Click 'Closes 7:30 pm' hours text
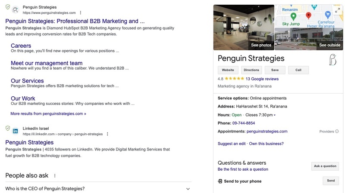 [259, 115]
